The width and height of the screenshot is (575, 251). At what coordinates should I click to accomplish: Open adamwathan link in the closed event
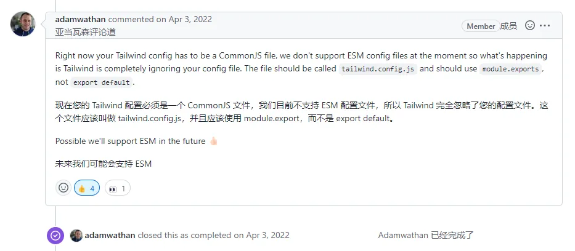click(110, 236)
